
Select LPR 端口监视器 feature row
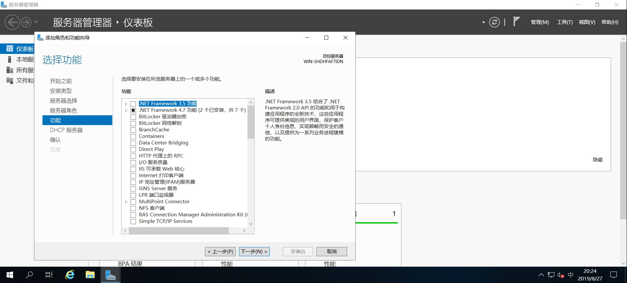coord(156,195)
